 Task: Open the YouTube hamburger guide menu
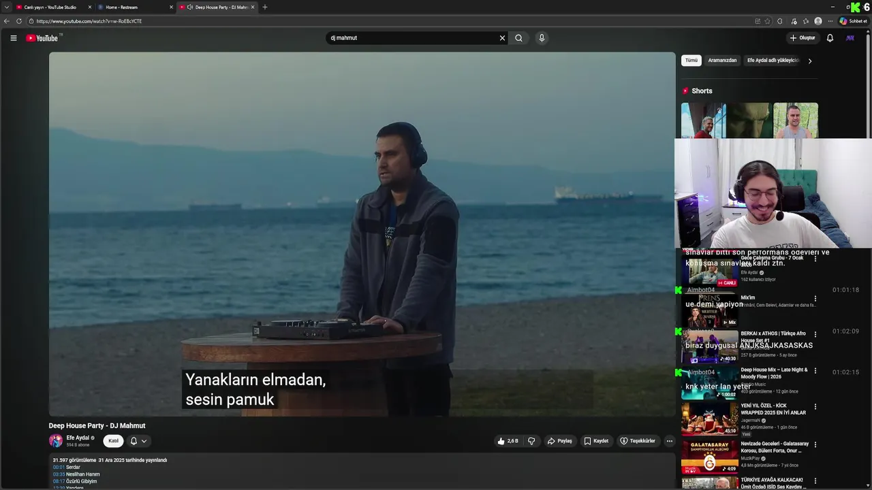tap(13, 38)
